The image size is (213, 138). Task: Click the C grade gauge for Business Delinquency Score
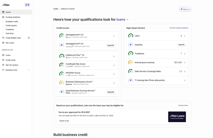click(x=62, y=83)
